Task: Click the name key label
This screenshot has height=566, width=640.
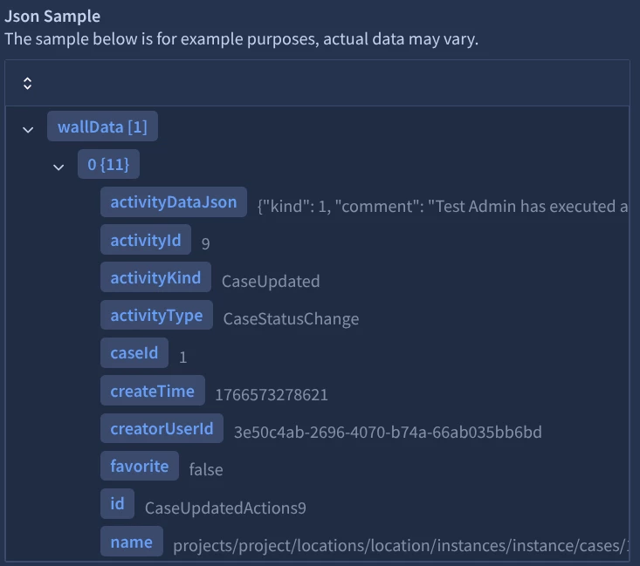Action: (131, 542)
